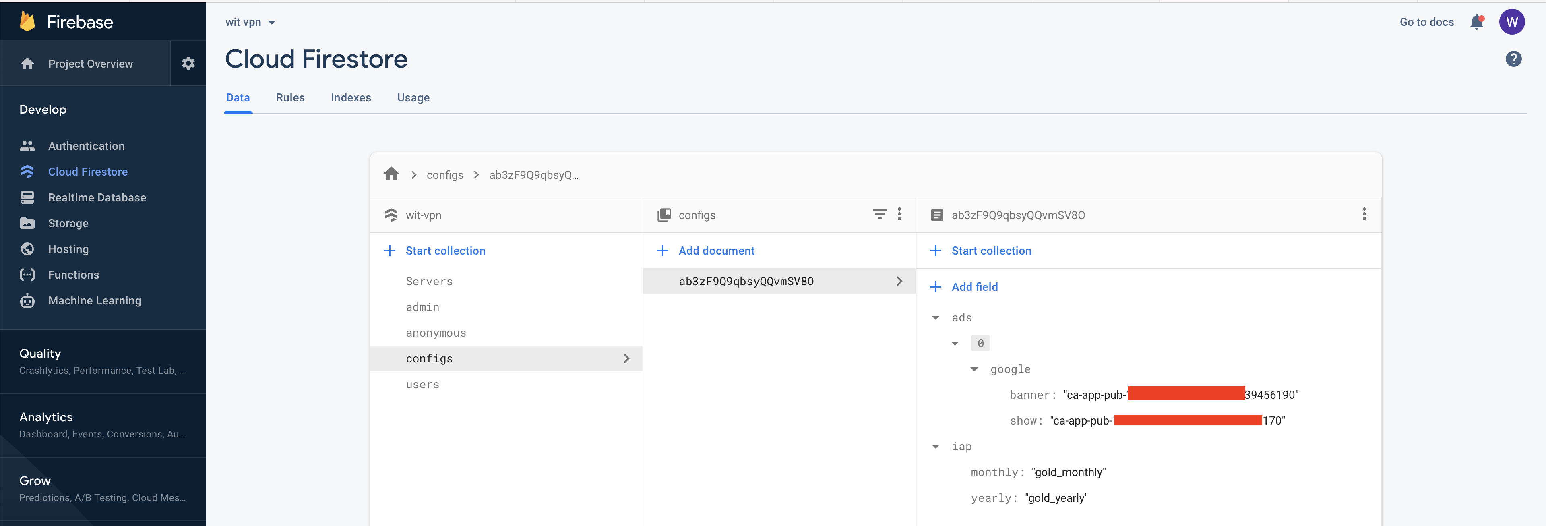
Task: Open project settings gear
Action: coord(188,63)
